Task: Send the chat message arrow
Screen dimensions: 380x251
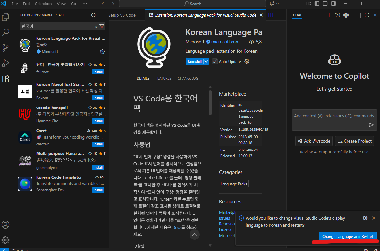Action: [x=372, y=125]
